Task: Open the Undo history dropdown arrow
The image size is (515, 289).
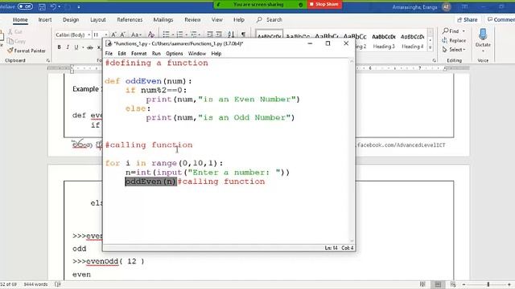Action: click(x=60, y=6)
